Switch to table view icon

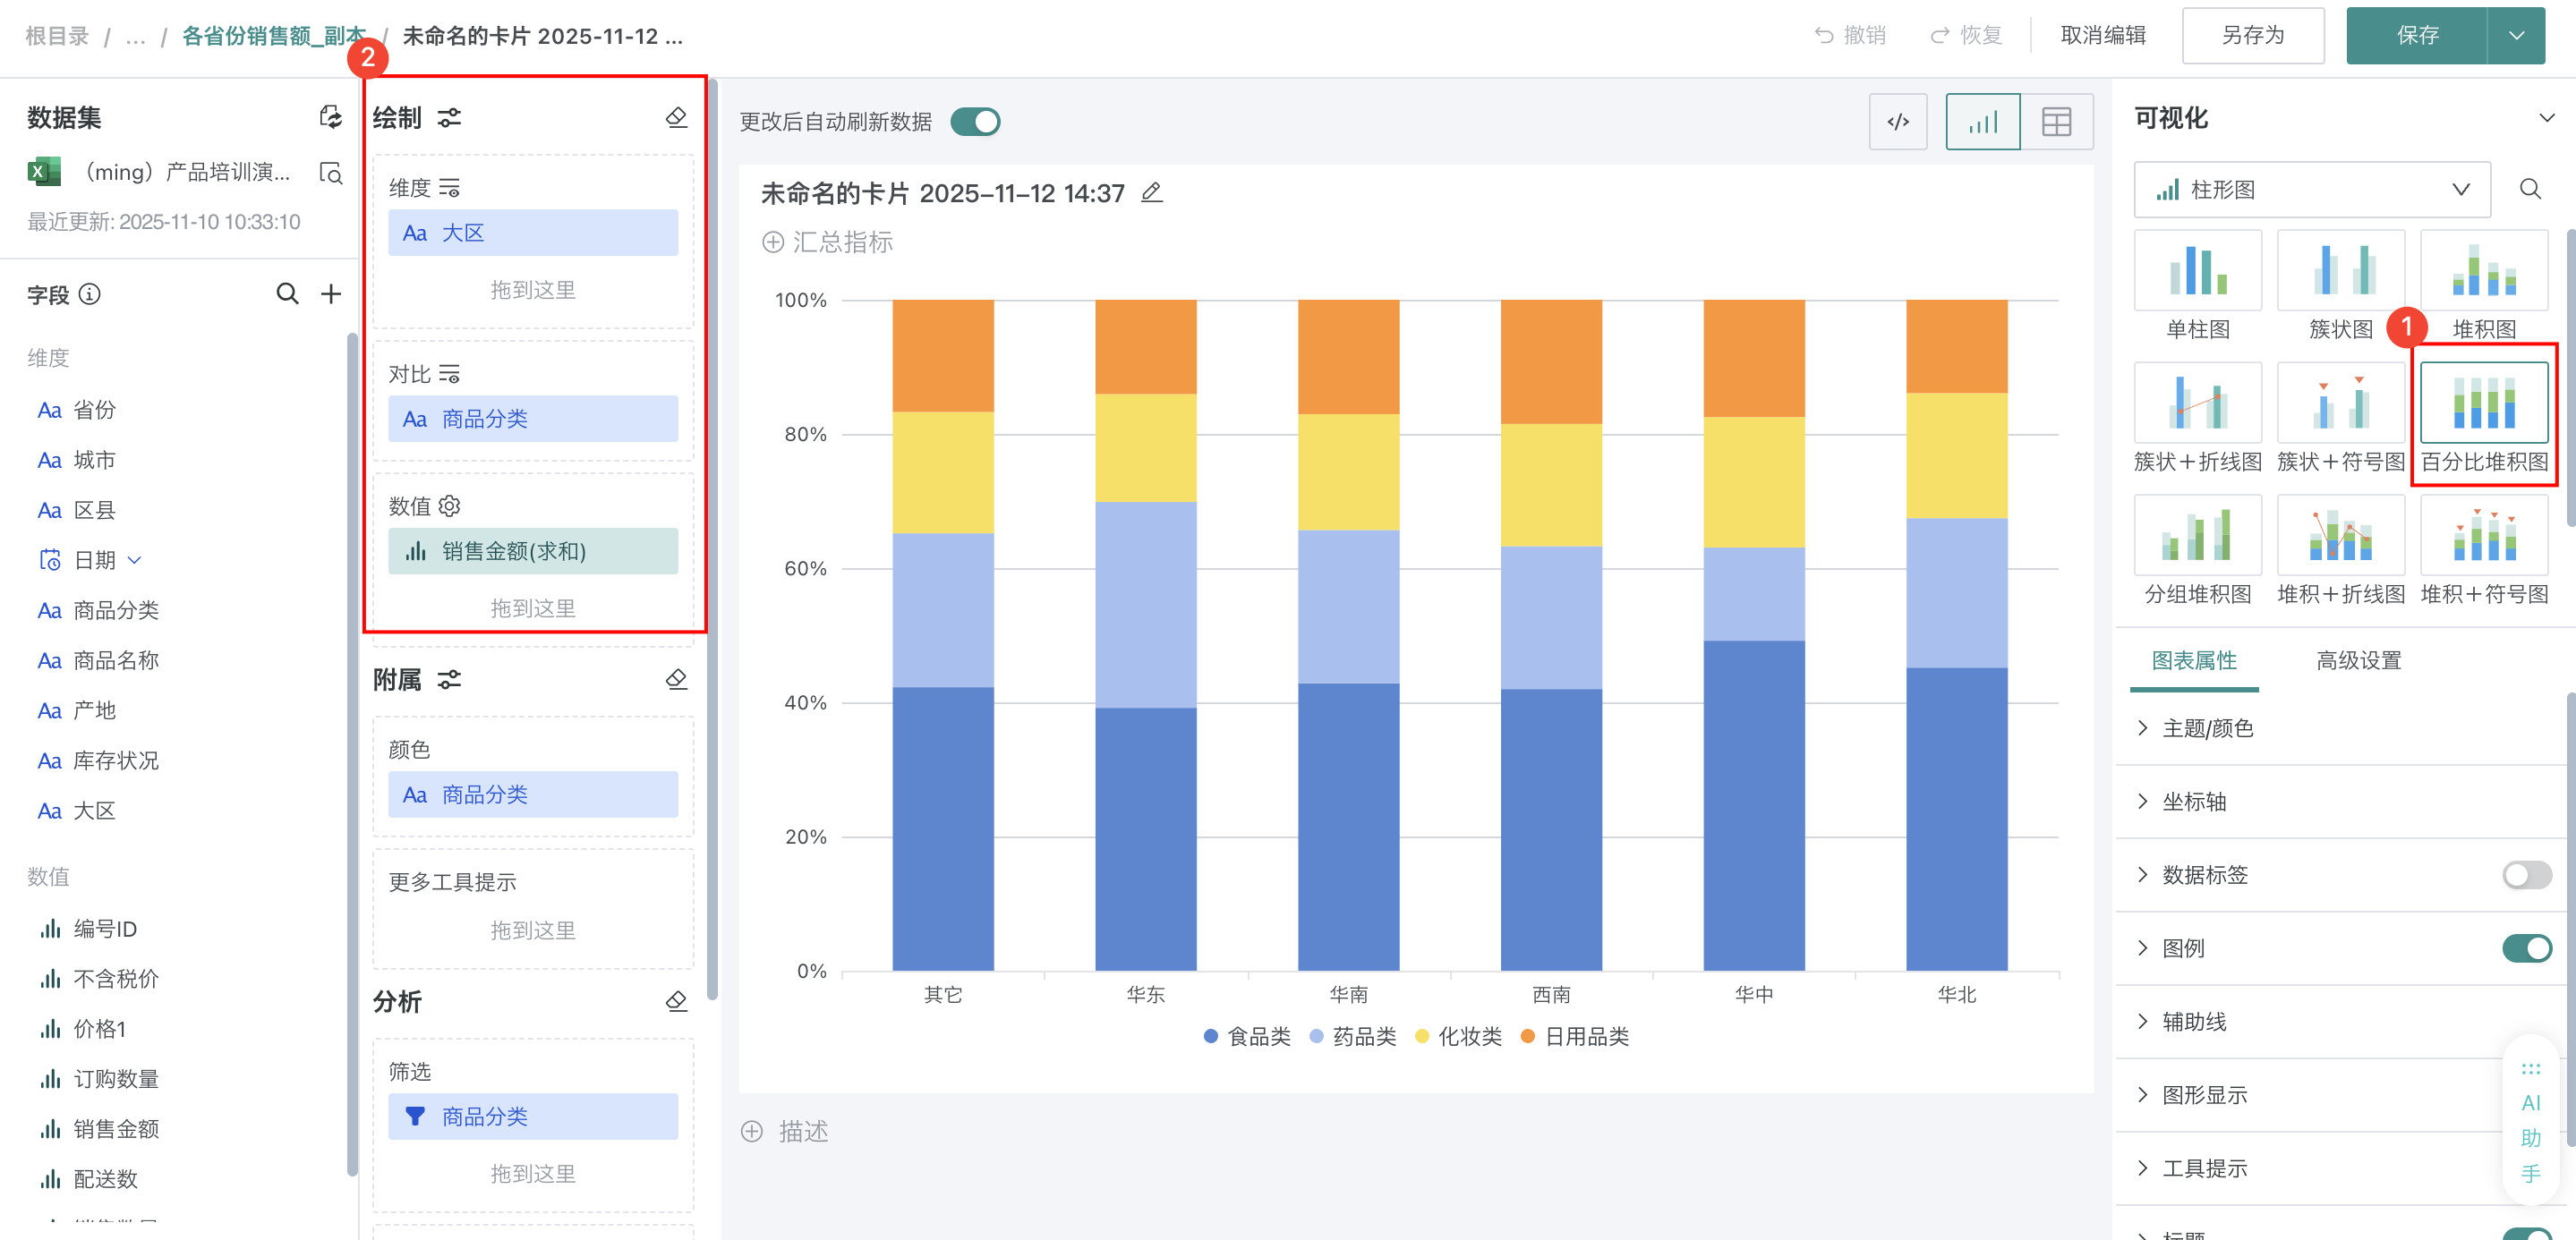pos(2056,122)
